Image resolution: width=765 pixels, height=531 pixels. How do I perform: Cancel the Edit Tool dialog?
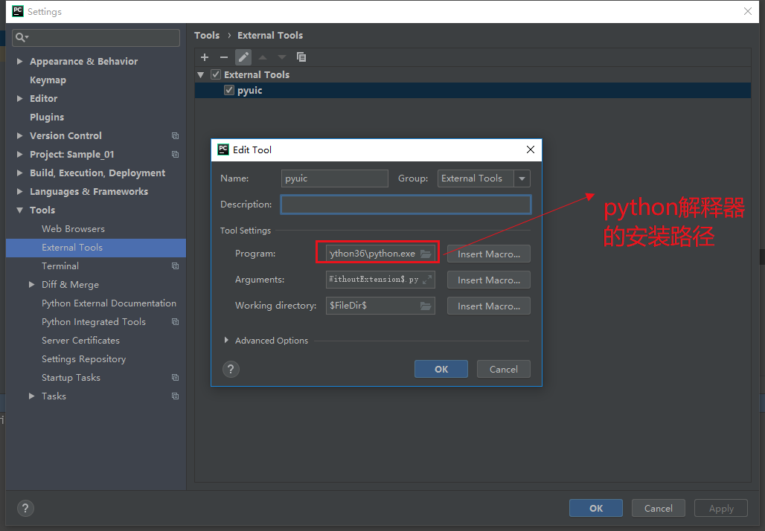click(504, 369)
